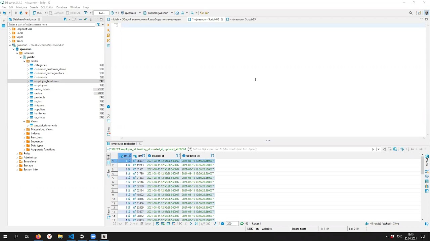Image resolution: width=430 pixels, height=241 pixels.
Task: Open the Auto commit mode field
Action: pos(101,13)
